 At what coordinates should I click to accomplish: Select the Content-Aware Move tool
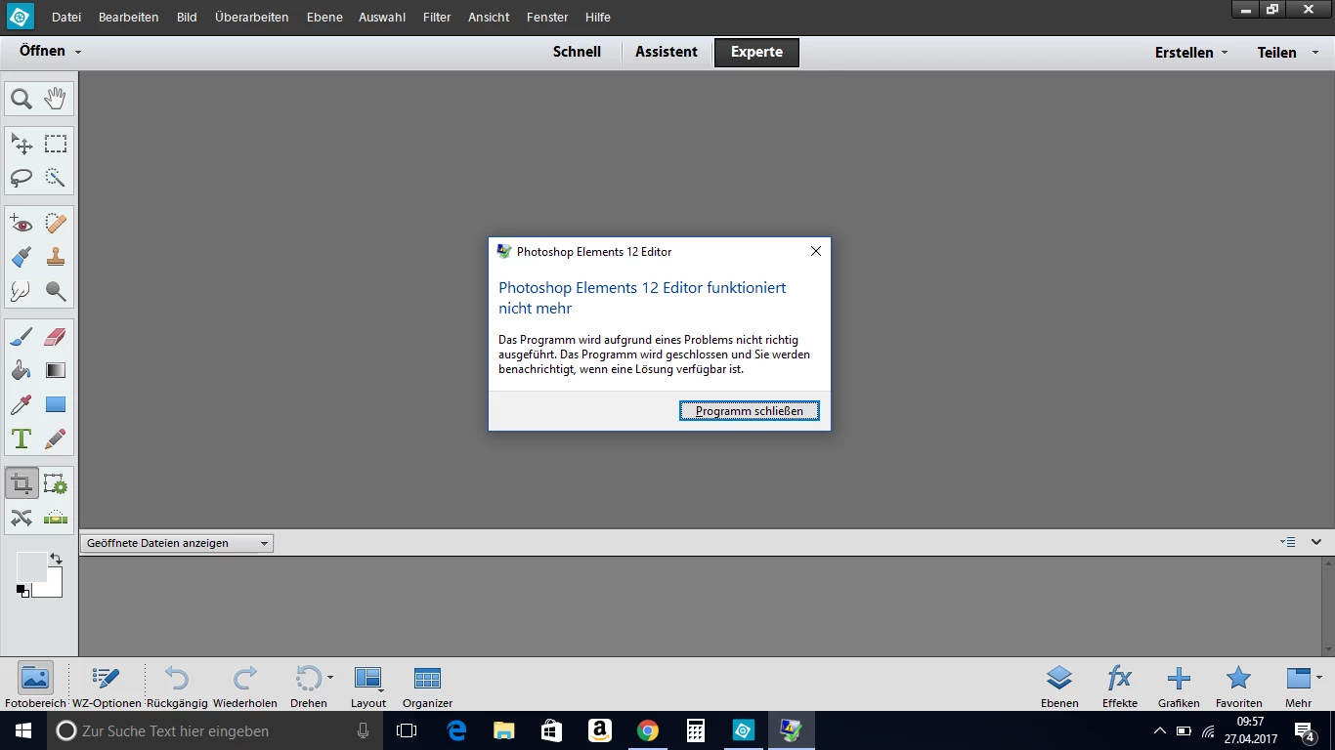click(x=22, y=518)
